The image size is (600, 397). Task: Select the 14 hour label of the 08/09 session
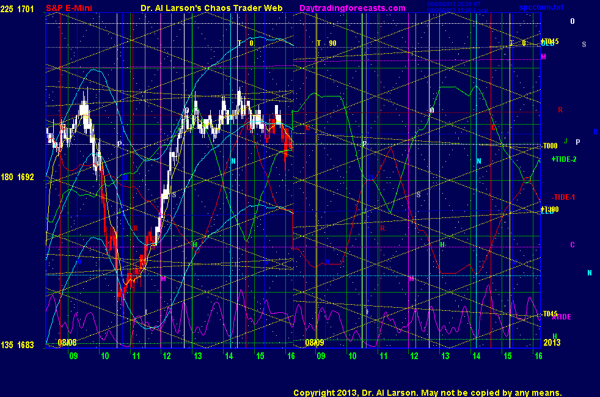click(477, 356)
